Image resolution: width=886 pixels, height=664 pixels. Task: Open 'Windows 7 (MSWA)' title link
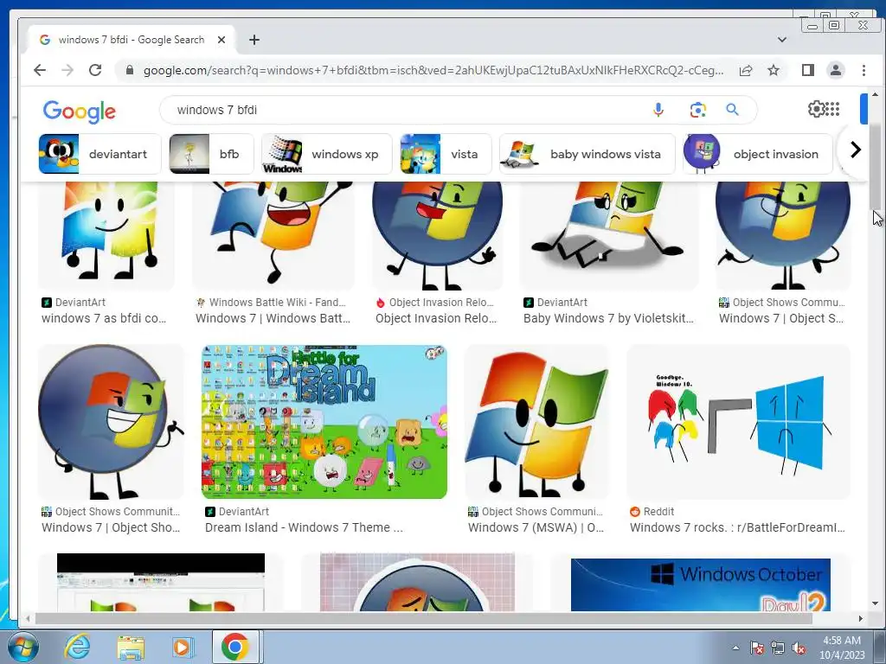pos(536,527)
